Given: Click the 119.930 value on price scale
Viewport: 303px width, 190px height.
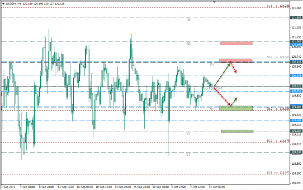Looking at the screenshot, I should (296, 96).
